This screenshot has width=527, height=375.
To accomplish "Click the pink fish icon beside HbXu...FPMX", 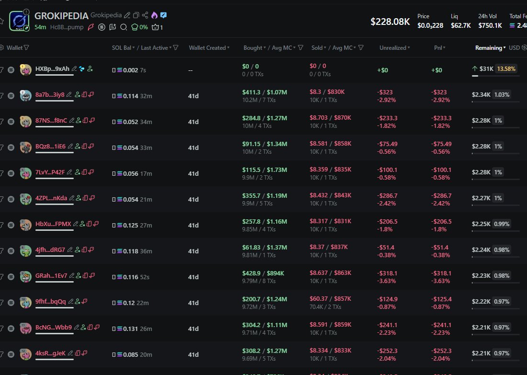I will (x=96, y=224).
